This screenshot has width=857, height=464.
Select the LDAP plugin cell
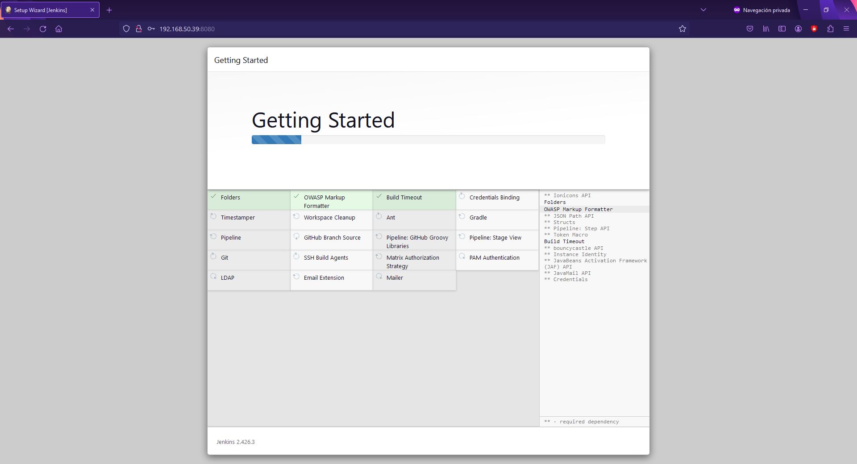pos(249,280)
